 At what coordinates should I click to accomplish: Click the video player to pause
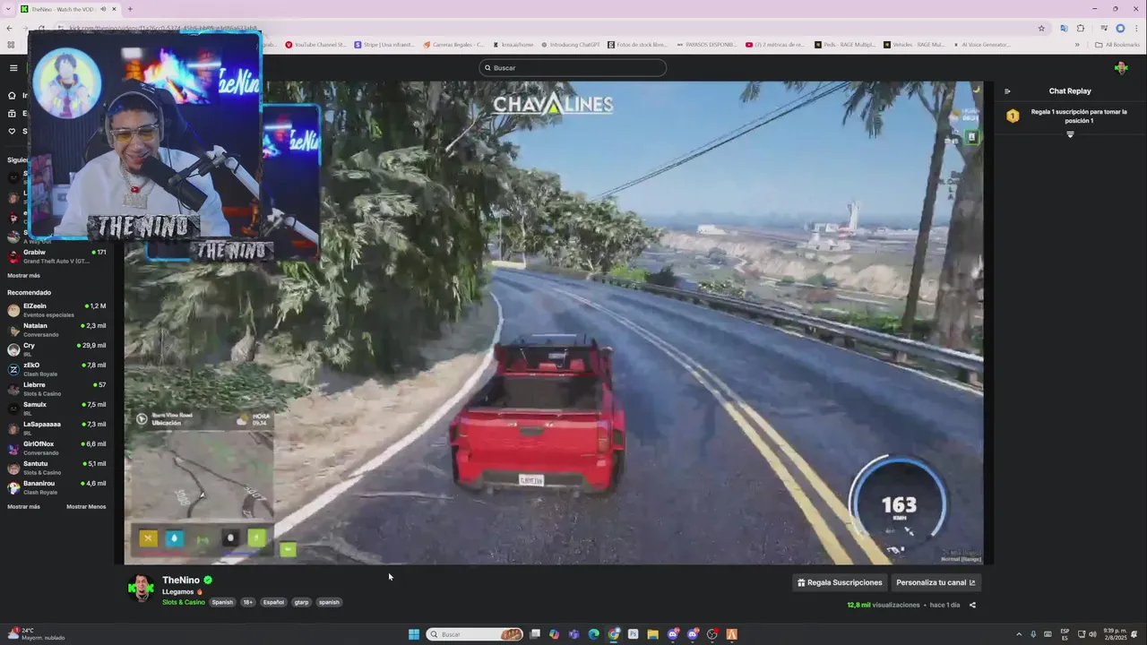[x=553, y=322]
